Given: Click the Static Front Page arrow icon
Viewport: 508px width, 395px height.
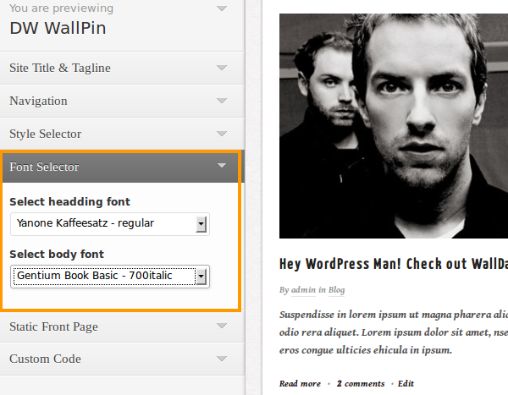Looking at the screenshot, I should pos(222,326).
